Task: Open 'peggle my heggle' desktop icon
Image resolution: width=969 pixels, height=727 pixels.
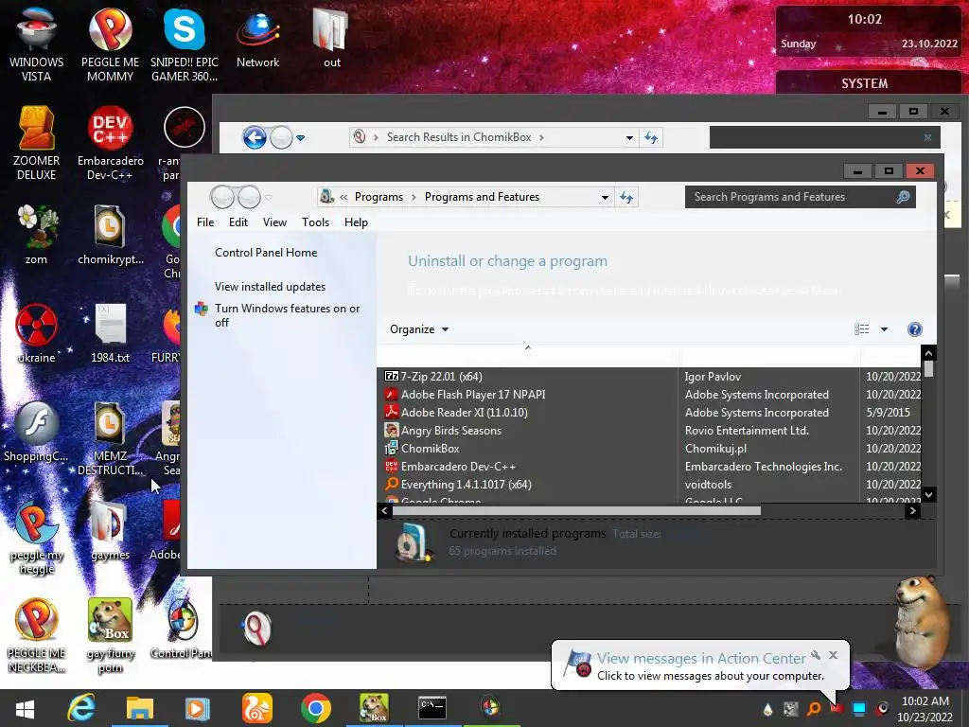Action: pos(37,537)
